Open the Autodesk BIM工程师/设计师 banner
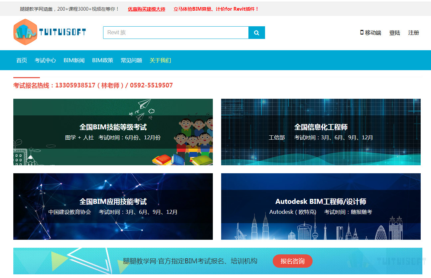 pyautogui.click(x=321, y=207)
